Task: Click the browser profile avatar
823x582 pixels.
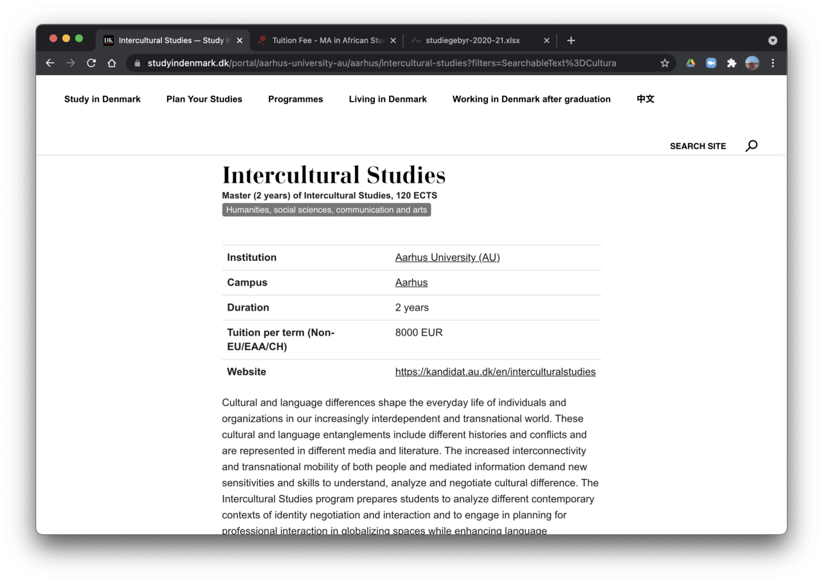Action: coord(752,63)
